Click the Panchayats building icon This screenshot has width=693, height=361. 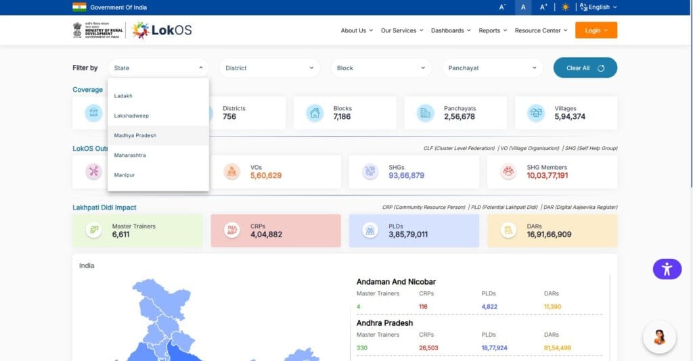425,113
